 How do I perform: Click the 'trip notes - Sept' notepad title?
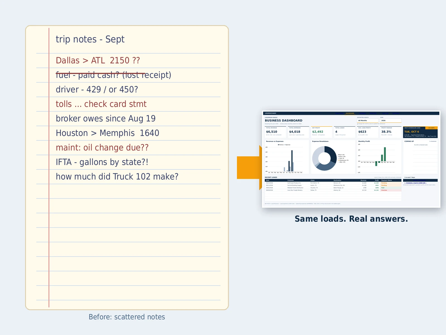pos(90,39)
